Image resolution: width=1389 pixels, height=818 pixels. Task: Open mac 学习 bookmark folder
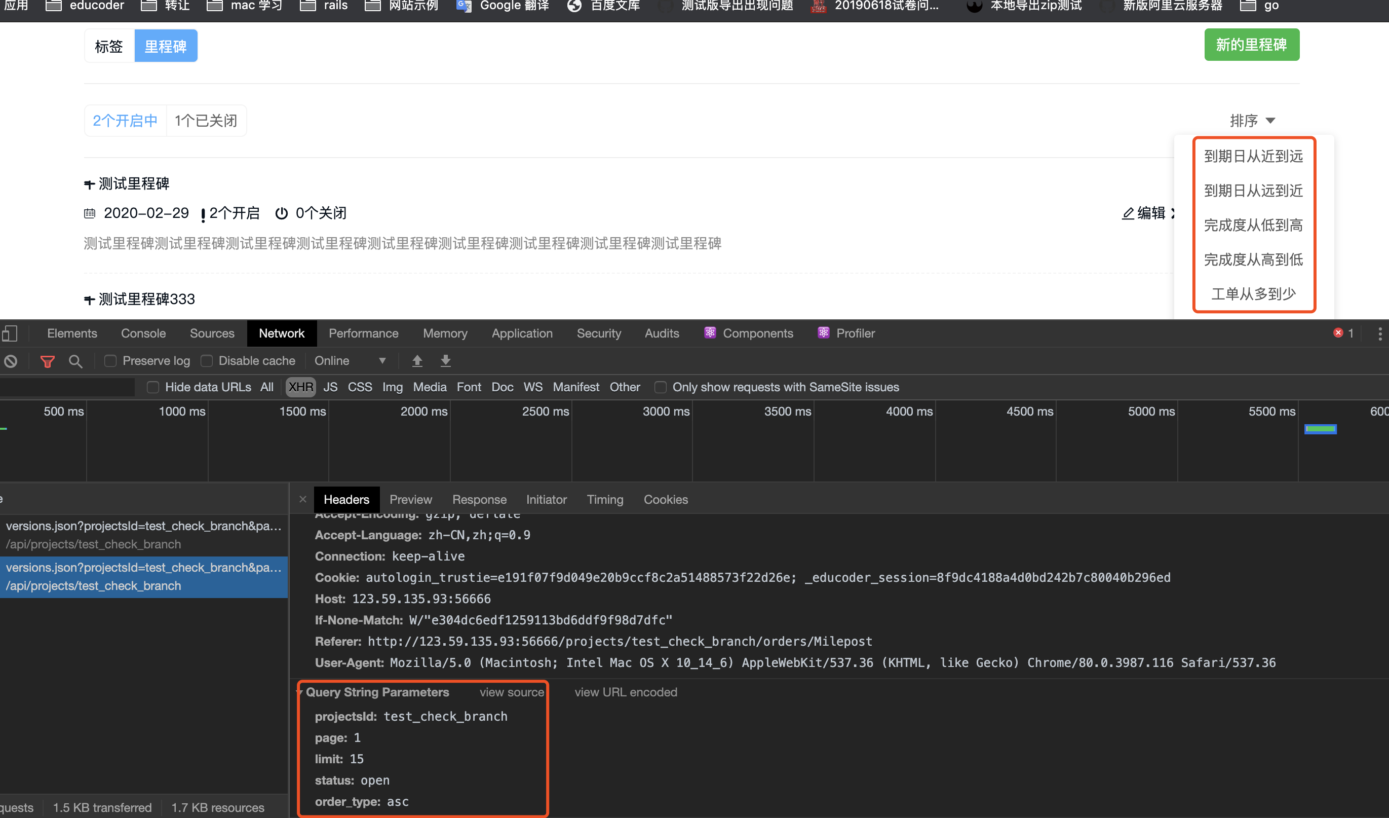(x=244, y=6)
